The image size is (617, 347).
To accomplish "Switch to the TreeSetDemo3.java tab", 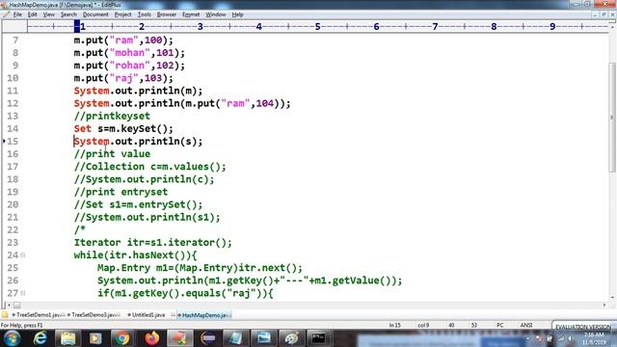I will (94, 315).
